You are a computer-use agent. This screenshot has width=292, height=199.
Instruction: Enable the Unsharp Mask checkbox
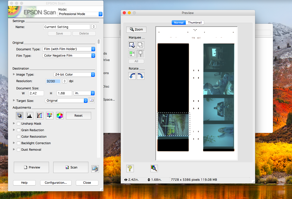point(19,124)
